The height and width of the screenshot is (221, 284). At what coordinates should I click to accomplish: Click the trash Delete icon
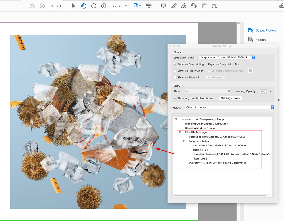(x=204, y=6)
